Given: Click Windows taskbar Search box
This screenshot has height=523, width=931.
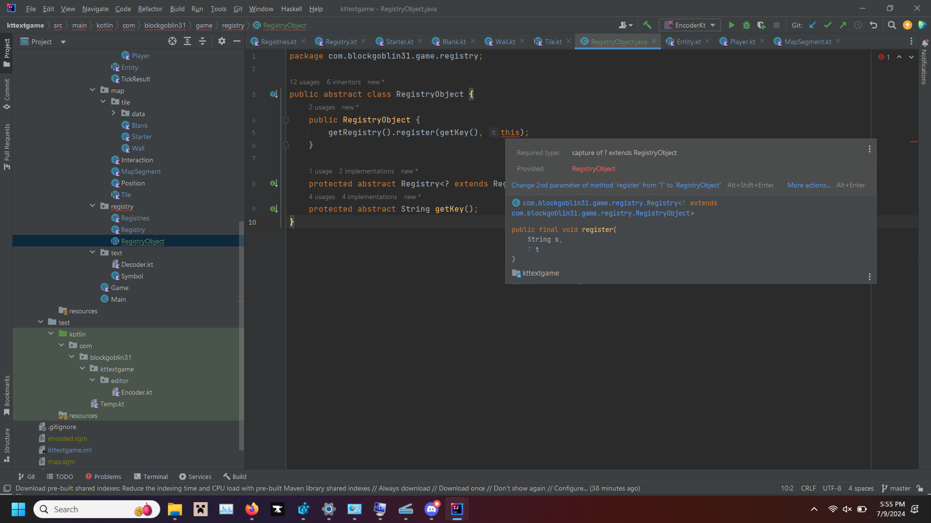Looking at the screenshot, I should [x=97, y=509].
